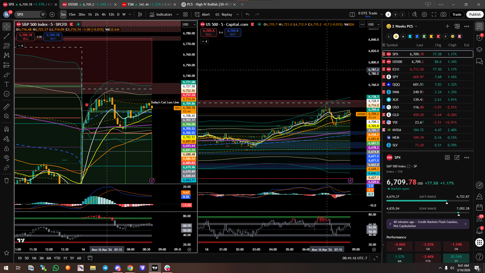Screen dimensions: 485x273
Task: Click the Publish button
Action: coord(475,14)
